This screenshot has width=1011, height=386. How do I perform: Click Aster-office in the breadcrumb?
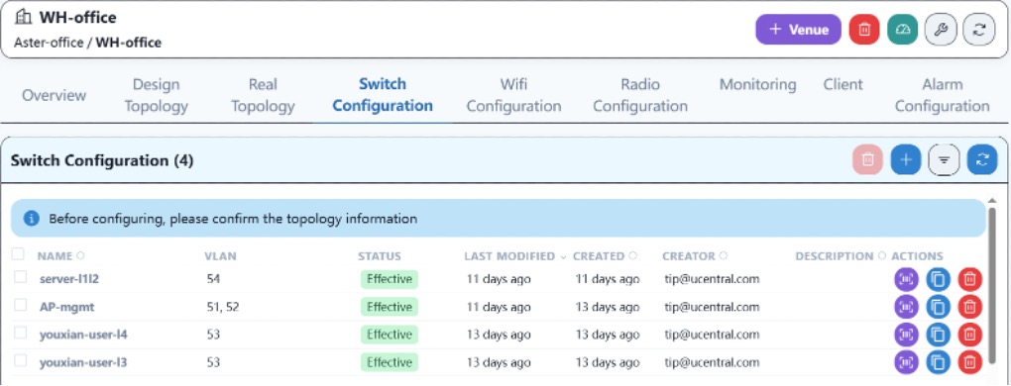click(49, 44)
